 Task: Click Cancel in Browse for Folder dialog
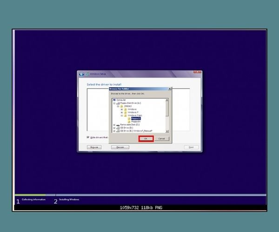click(x=161, y=139)
